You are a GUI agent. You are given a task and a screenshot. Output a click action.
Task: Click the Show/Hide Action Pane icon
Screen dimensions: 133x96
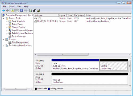25,11
